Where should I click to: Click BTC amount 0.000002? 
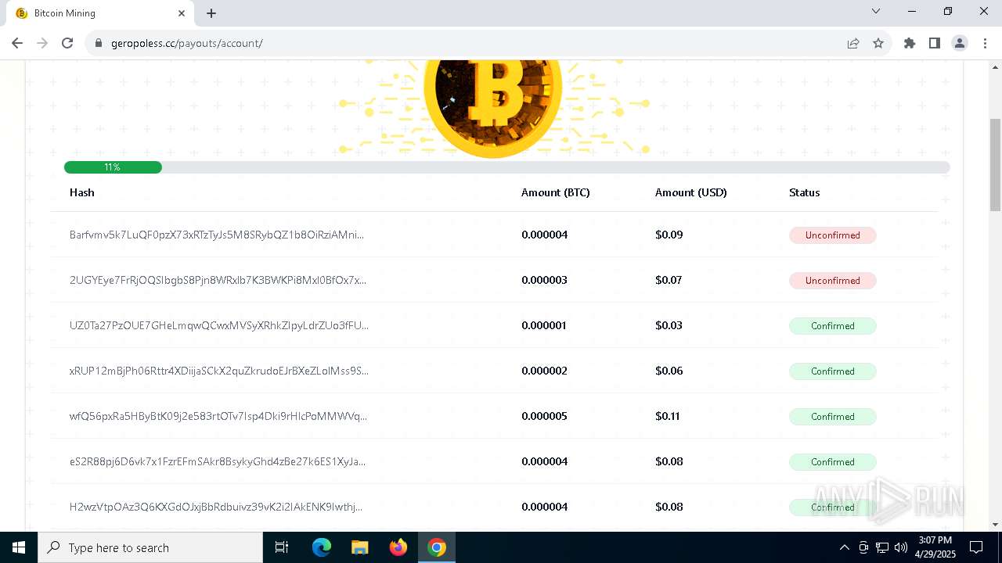click(544, 371)
